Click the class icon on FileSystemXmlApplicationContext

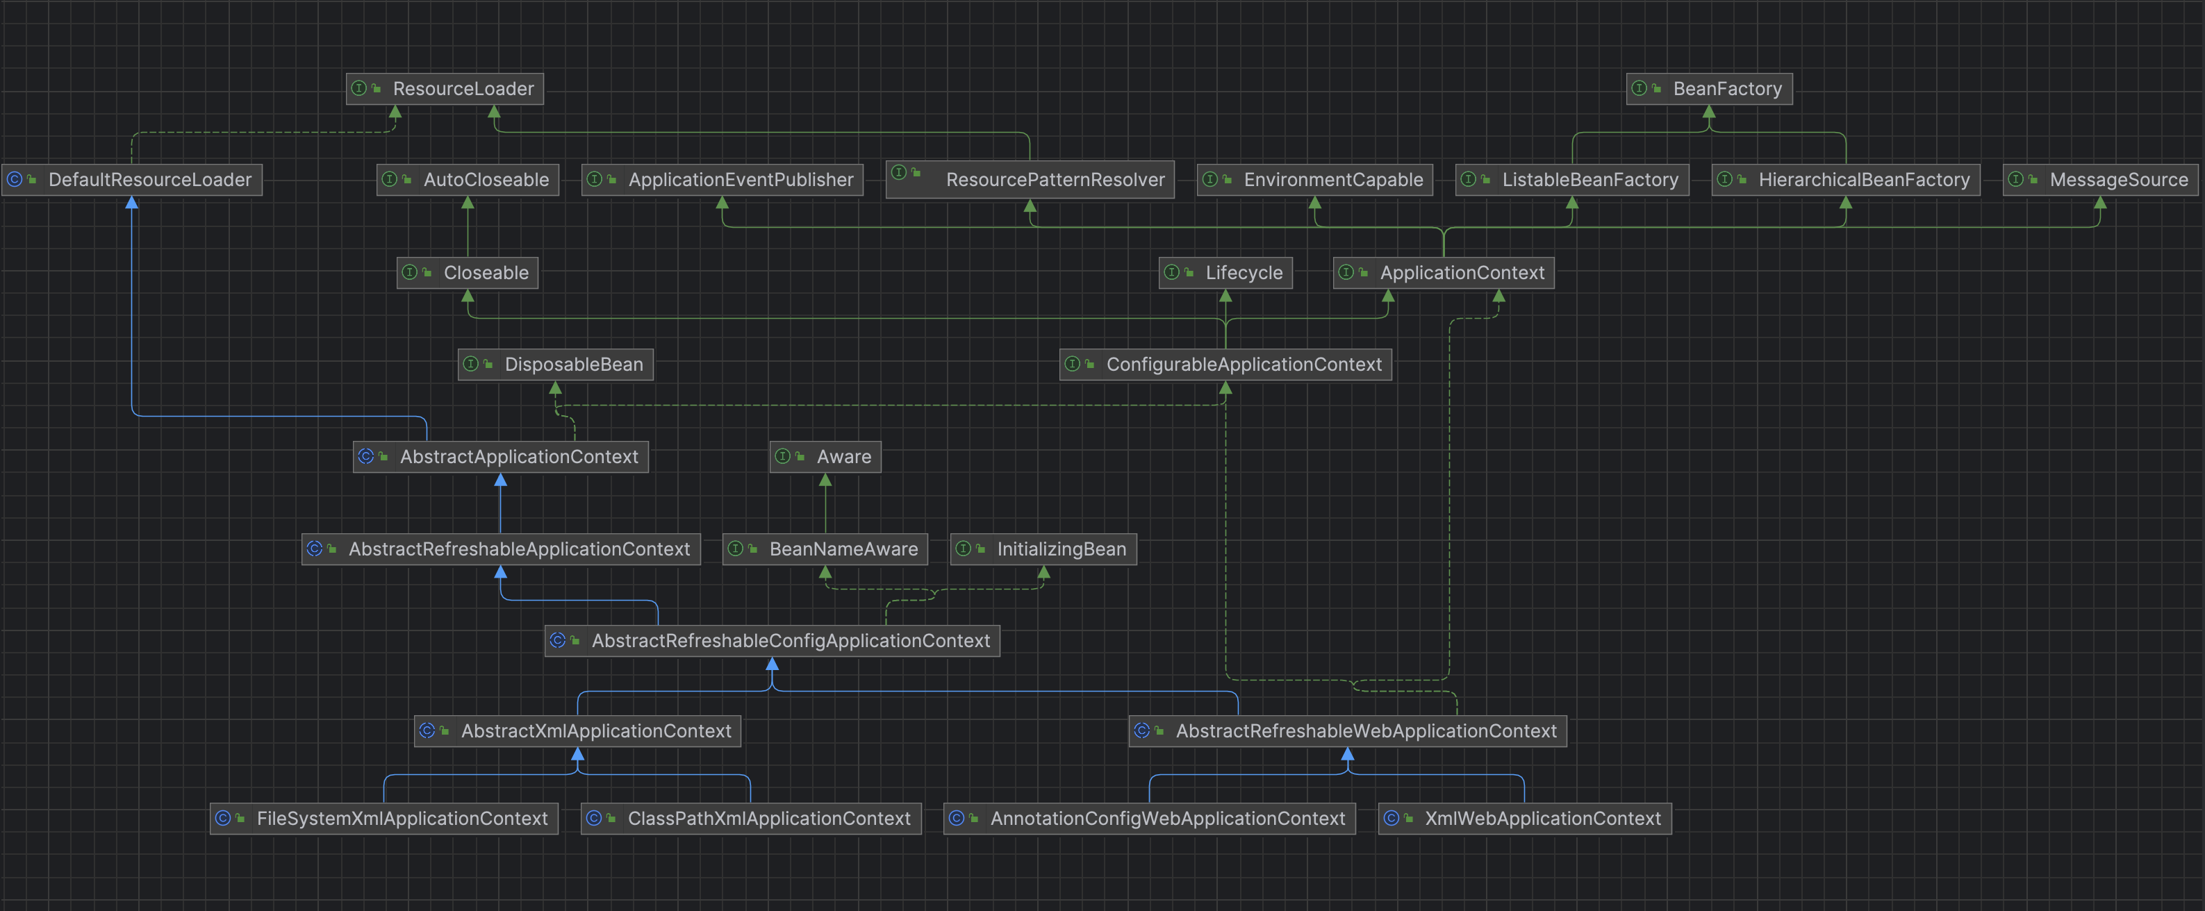tap(224, 818)
